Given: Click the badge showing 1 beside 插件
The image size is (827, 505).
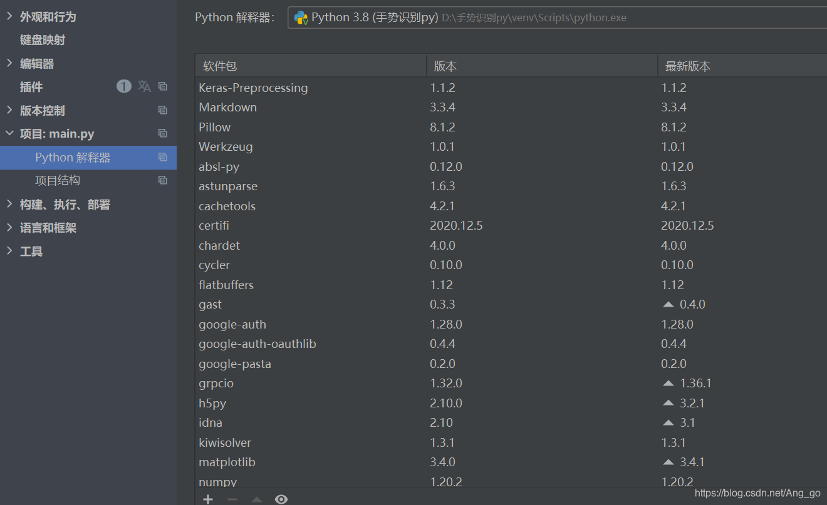Looking at the screenshot, I should pos(124,86).
